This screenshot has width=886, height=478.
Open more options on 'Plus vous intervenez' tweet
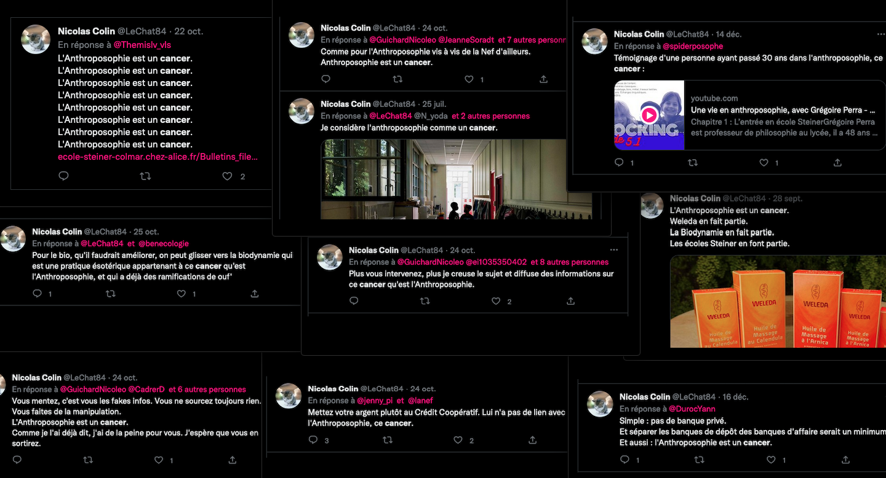[613, 250]
